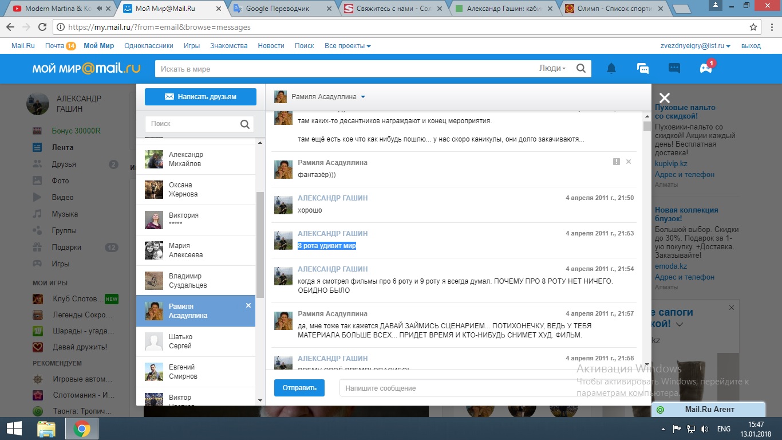This screenshot has width=782, height=440.
Task: Click the Chrome reload page icon
Action: click(42, 27)
